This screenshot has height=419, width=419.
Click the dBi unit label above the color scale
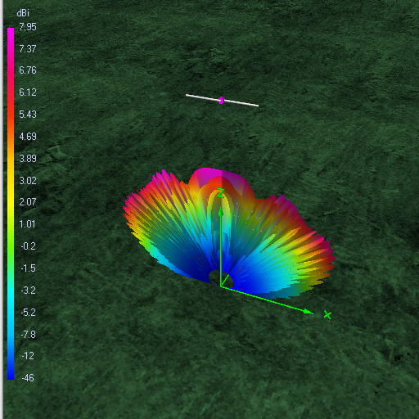coord(23,13)
